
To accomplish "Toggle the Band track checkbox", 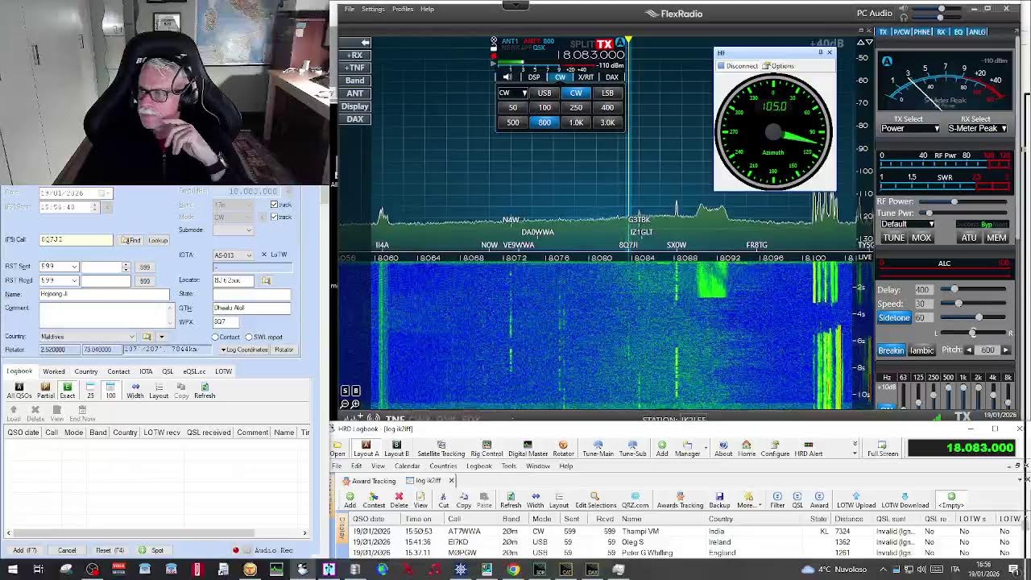I will 275,205.
